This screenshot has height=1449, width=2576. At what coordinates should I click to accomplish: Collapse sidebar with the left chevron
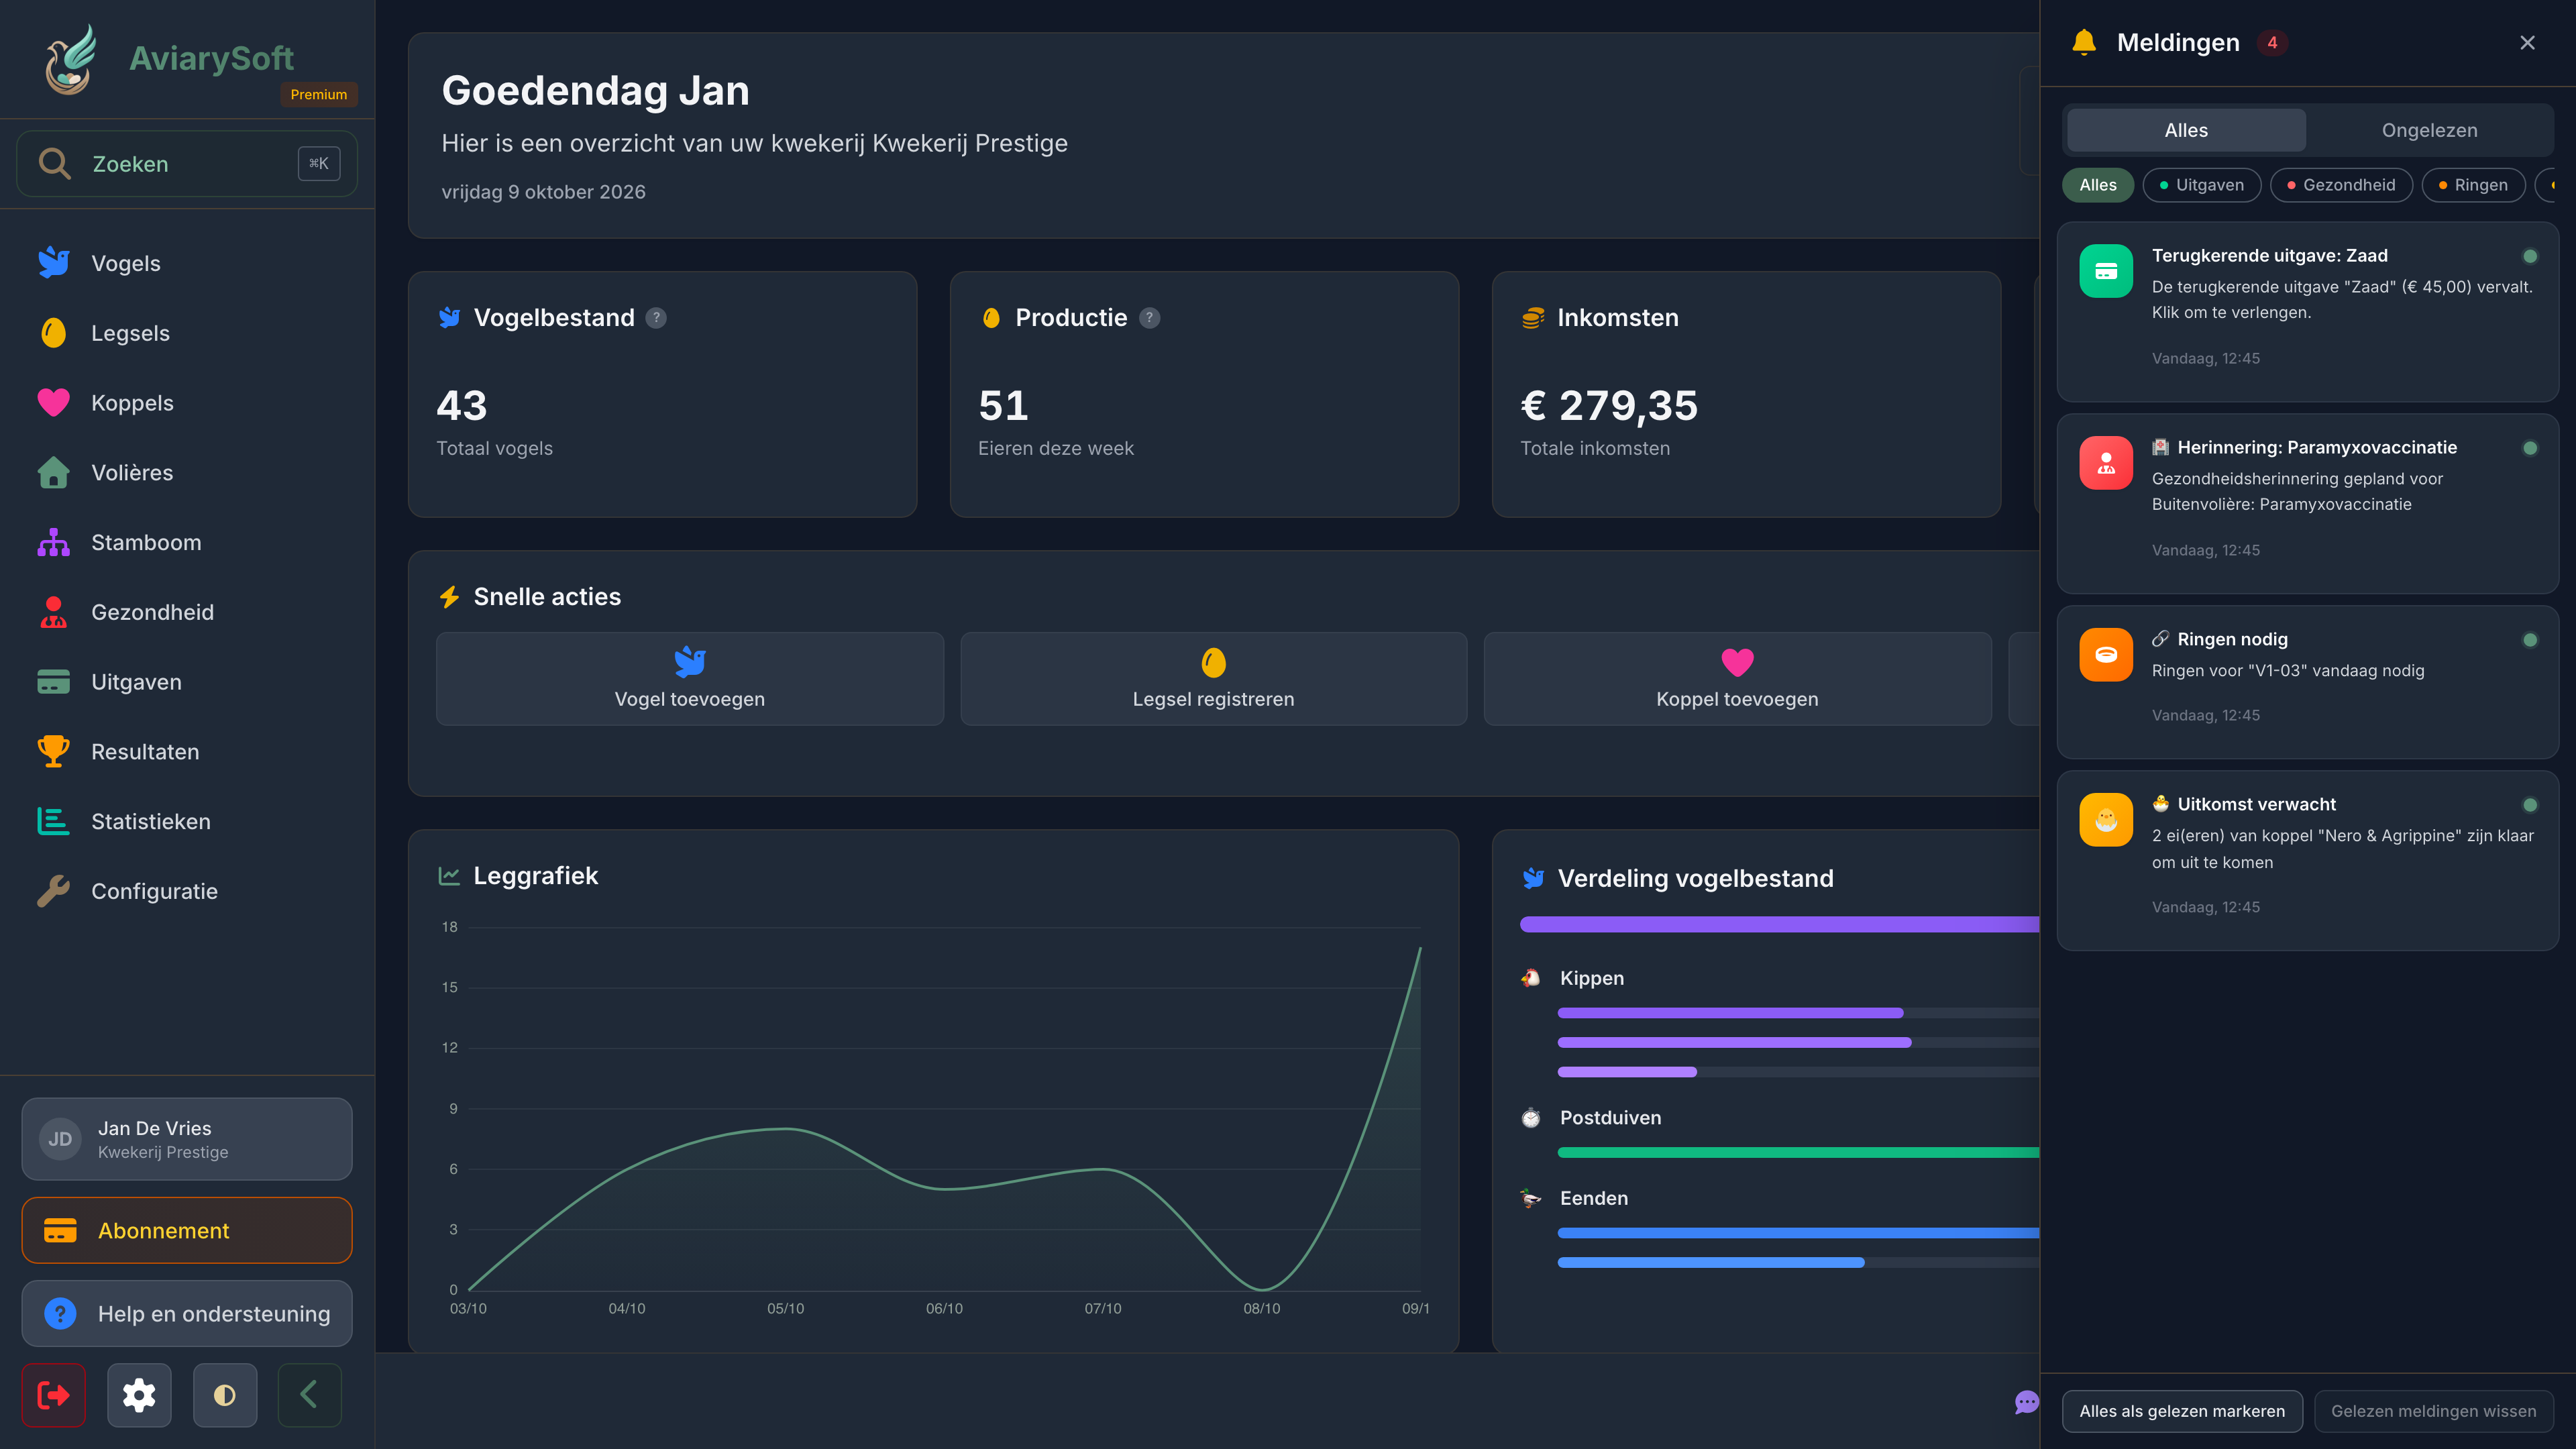coord(309,1394)
